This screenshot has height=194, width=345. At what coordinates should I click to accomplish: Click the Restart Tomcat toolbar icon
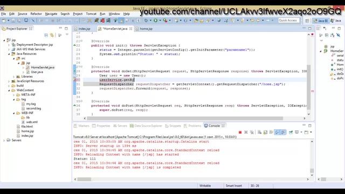click(x=108, y=20)
